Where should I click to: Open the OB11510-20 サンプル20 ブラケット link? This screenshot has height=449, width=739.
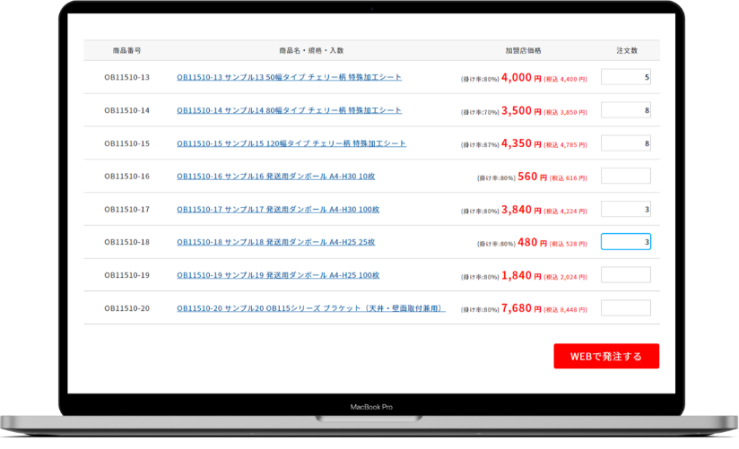311,308
